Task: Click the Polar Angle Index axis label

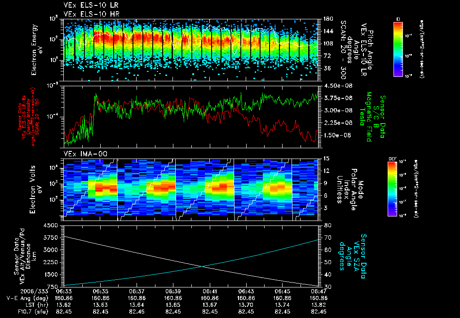Action: click(x=349, y=190)
